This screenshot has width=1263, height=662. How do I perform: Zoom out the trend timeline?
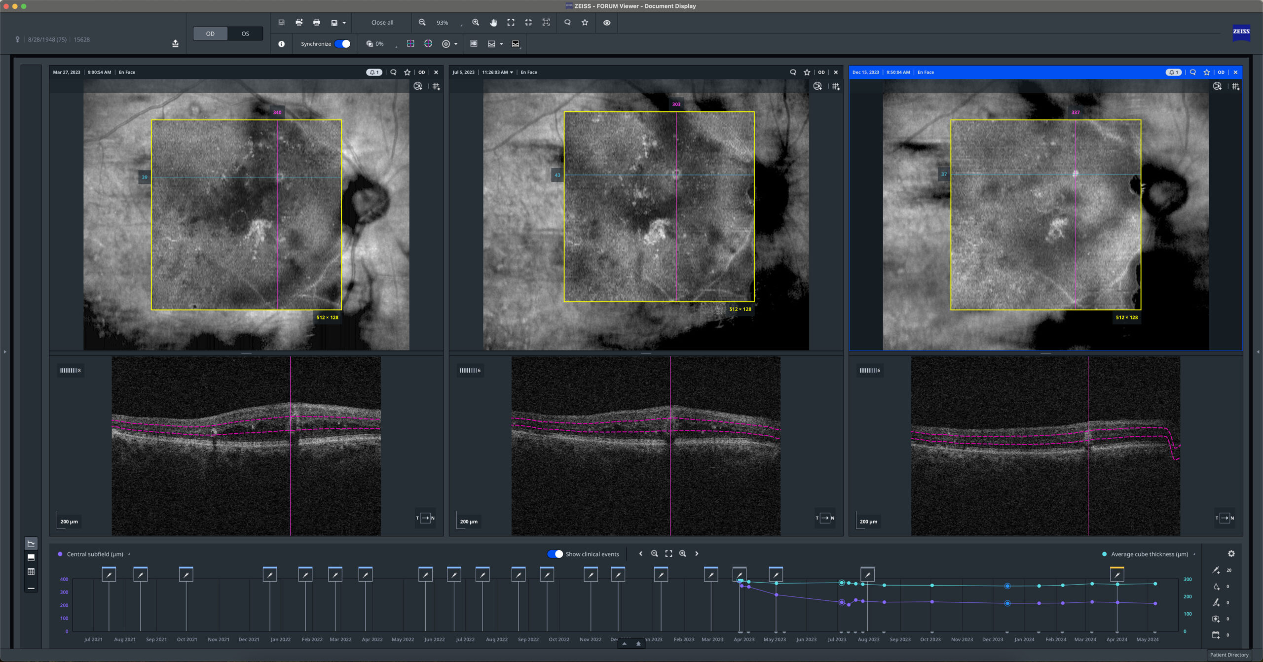(x=655, y=554)
